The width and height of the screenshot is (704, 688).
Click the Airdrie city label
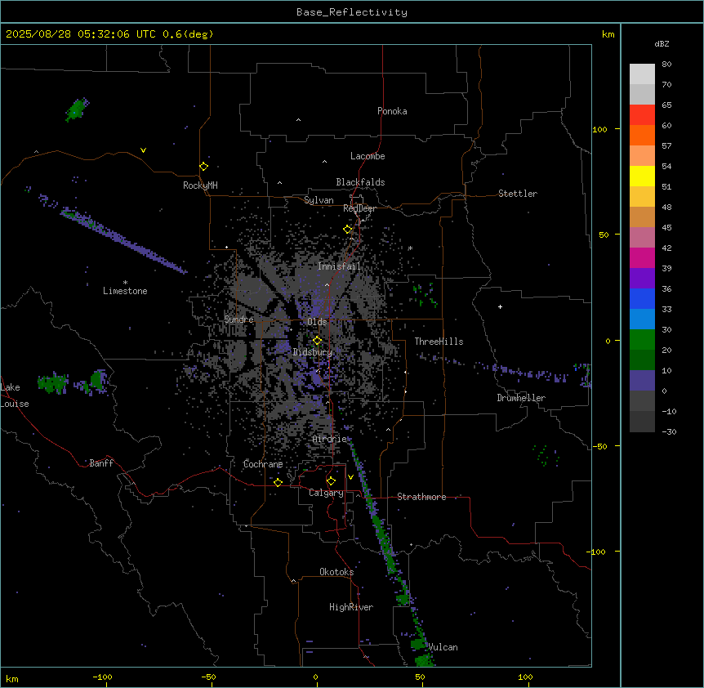(x=330, y=439)
